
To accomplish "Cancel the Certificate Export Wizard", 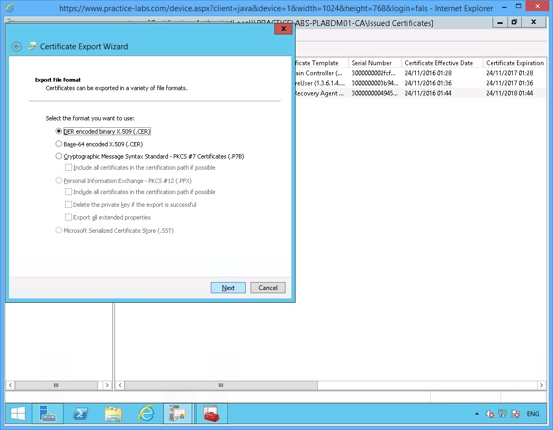I will (x=267, y=288).
